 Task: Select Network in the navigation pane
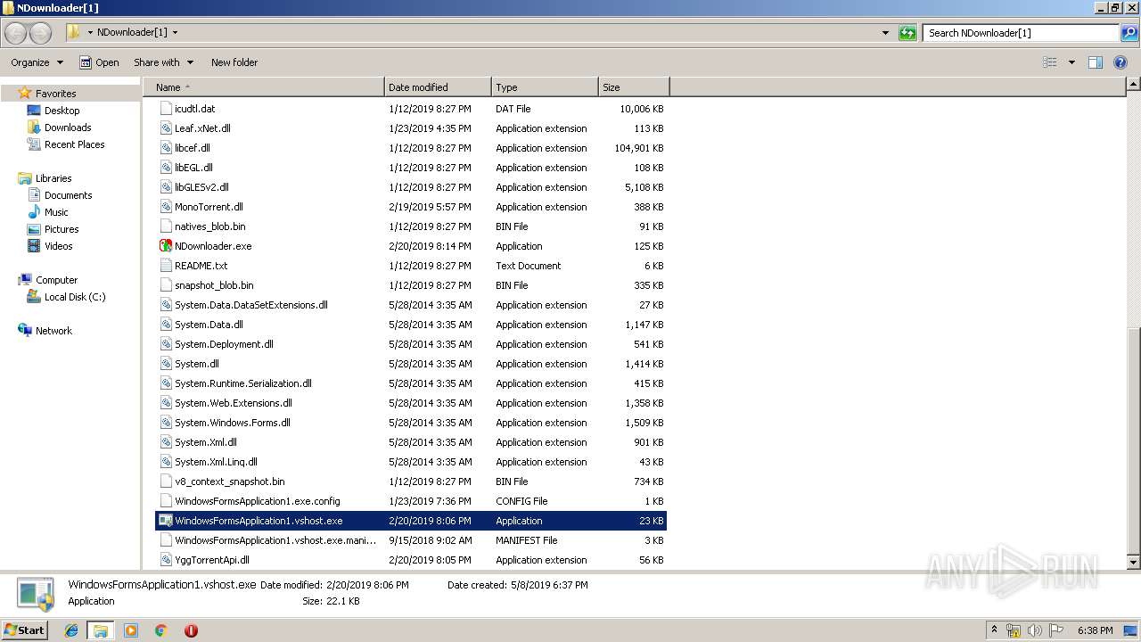pos(53,331)
